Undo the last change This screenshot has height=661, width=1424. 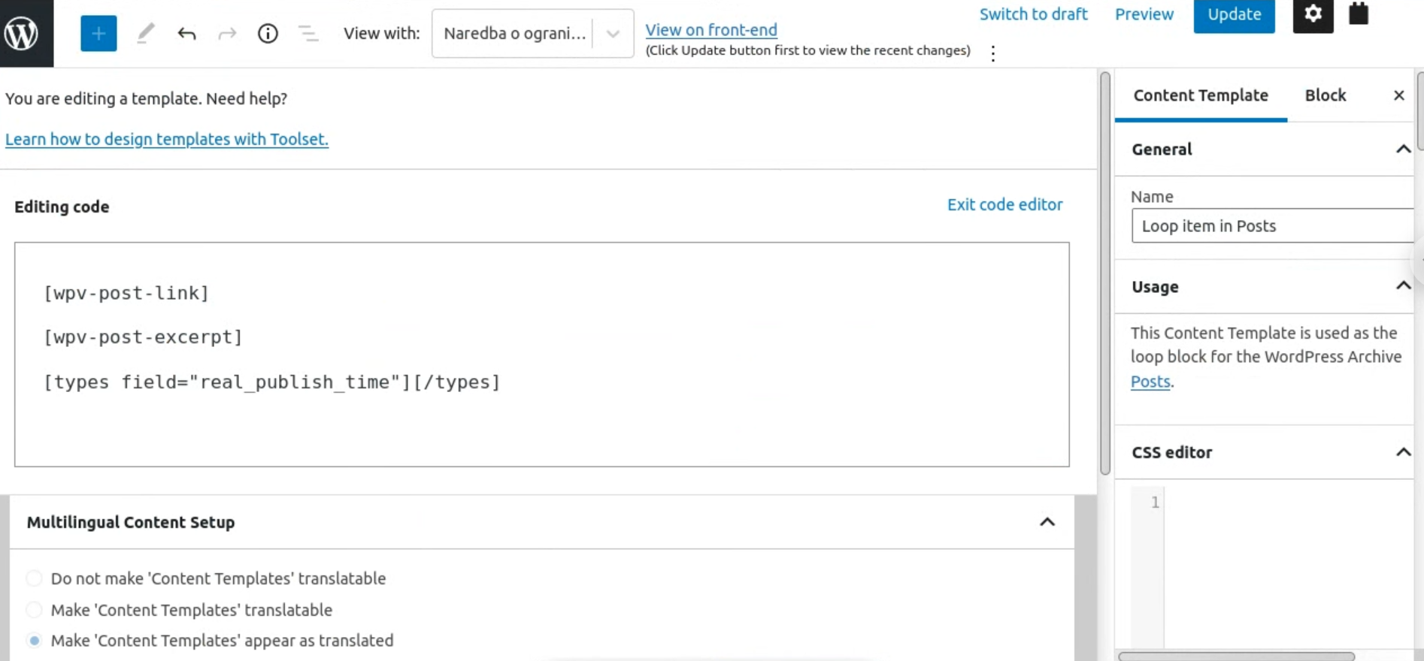[186, 33]
